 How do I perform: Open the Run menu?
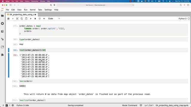[26, 10]
